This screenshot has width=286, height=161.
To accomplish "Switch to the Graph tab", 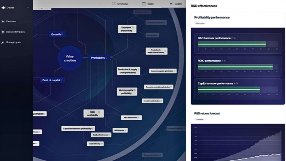I will coord(175,4).
